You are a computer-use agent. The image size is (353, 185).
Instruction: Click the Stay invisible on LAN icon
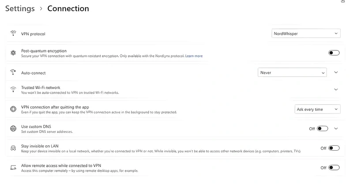[x=13, y=148]
